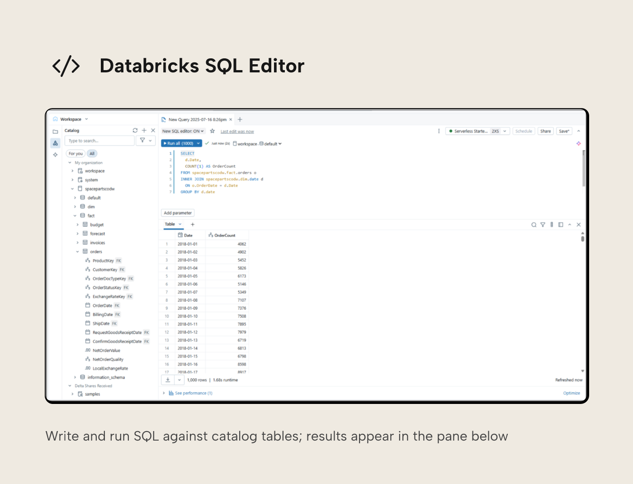Click Run all (1000) button
This screenshot has height=484, width=633.
point(178,143)
